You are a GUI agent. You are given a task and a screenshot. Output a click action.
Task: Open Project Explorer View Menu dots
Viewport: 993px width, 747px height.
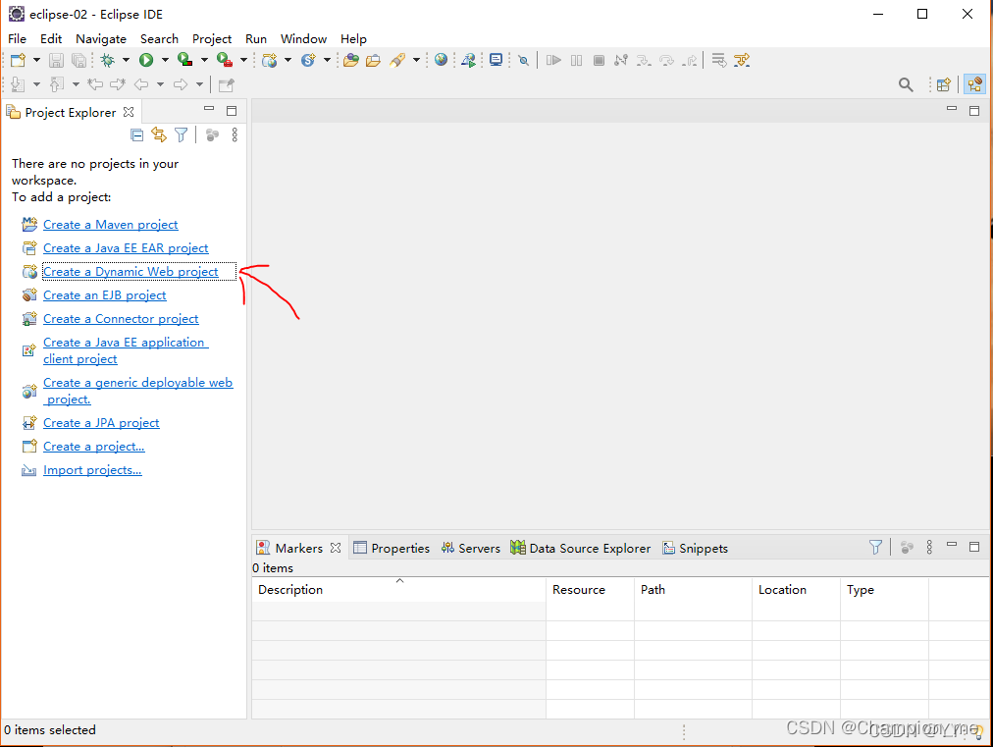tap(235, 134)
